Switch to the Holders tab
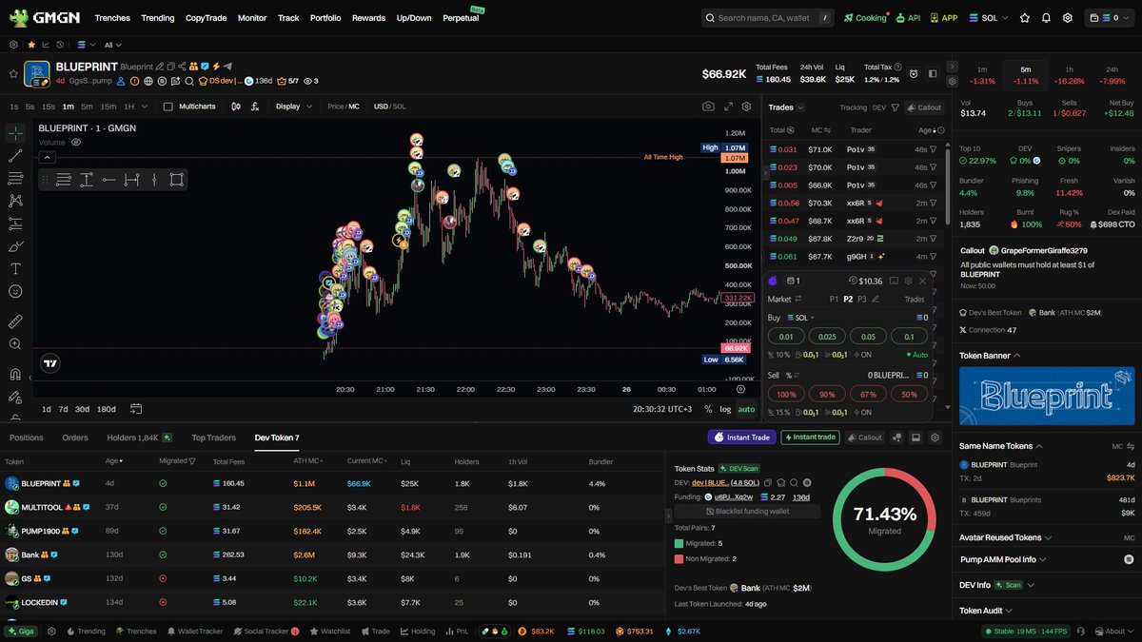The width and height of the screenshot is (1142, 642). pos(139,438)
